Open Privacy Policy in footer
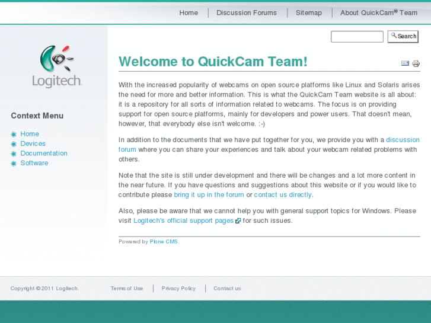 click(x=178, y=289)
